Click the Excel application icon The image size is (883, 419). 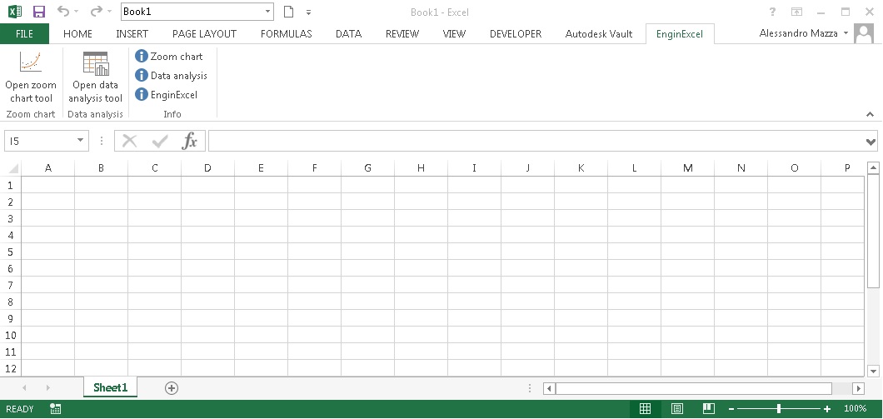(15, 12)
